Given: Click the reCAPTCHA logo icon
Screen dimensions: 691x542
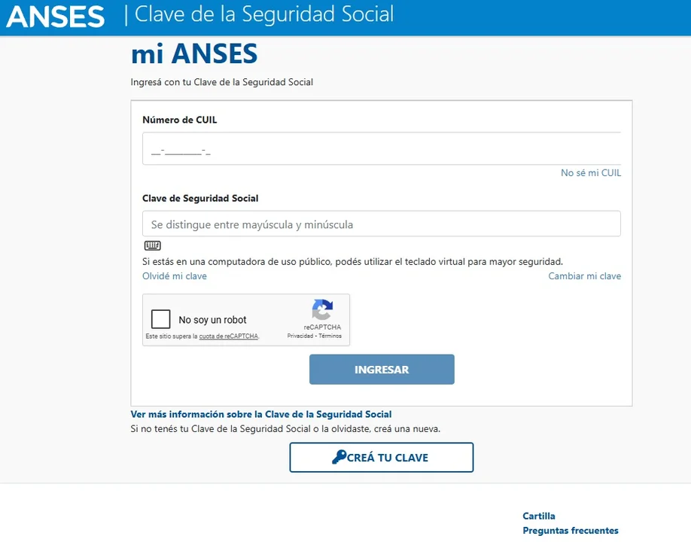Looking at the screenshot, I should click(322, 310).
